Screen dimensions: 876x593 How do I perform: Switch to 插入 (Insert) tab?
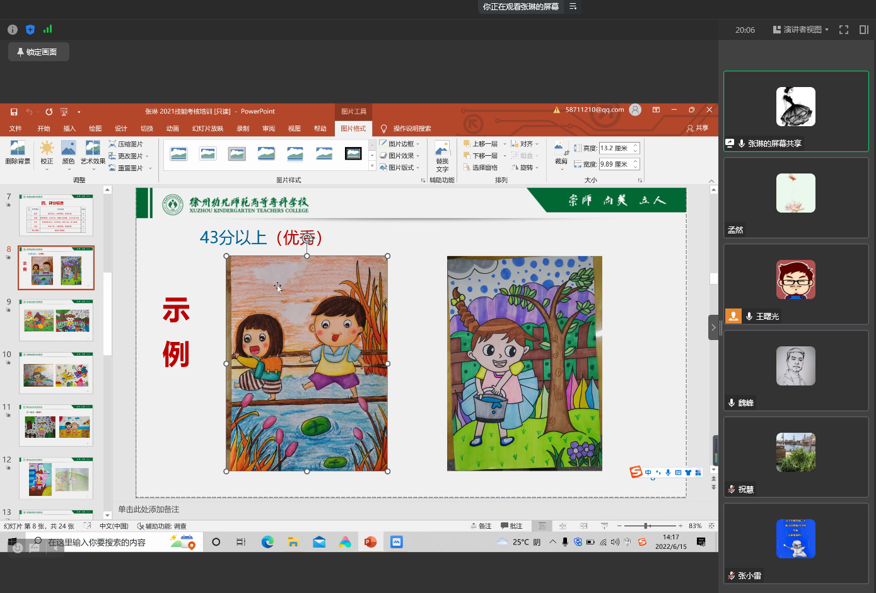pyautogui.click(x=69, y=129)
